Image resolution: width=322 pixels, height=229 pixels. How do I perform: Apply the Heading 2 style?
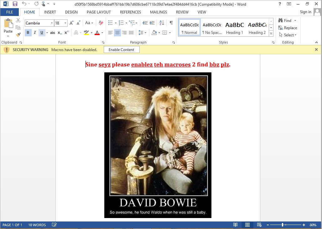(x=257, y=28)
